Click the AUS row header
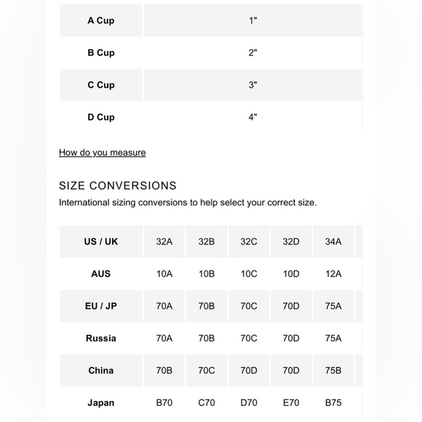422x422 pixels. [101, 274]
